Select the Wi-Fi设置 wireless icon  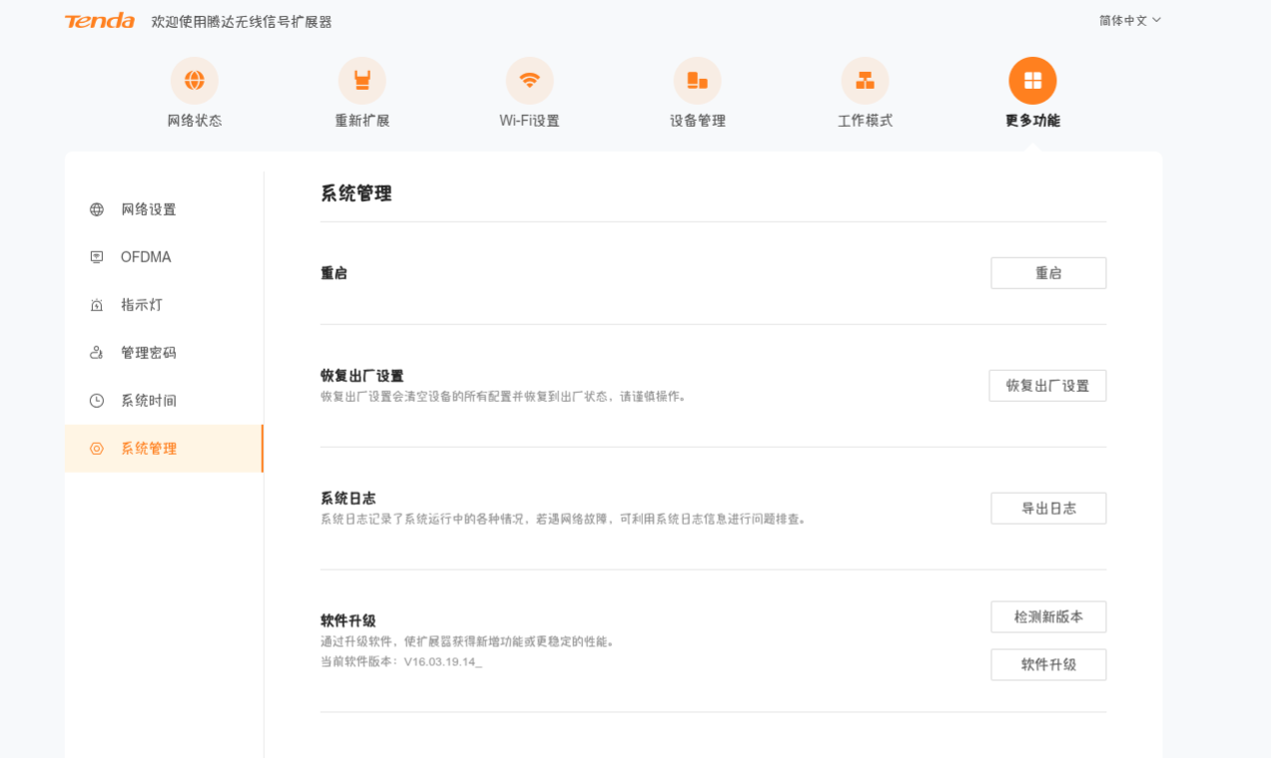tap(529, 81)
